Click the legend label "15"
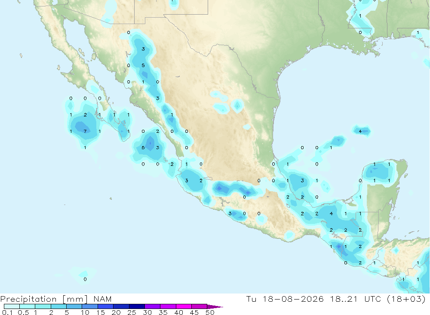This screenshot has height=315, width=430. (101, 312)
